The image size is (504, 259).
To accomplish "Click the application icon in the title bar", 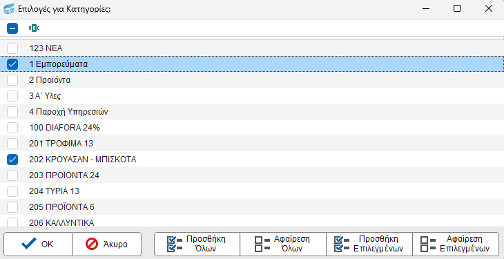I will pyautogui.click(x=9, y=9).
